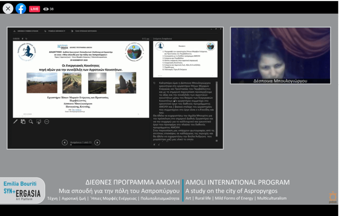The height and width of the screenshot is (216, 339).
Task: Click the viewer count eye icon
Action: 46,9
